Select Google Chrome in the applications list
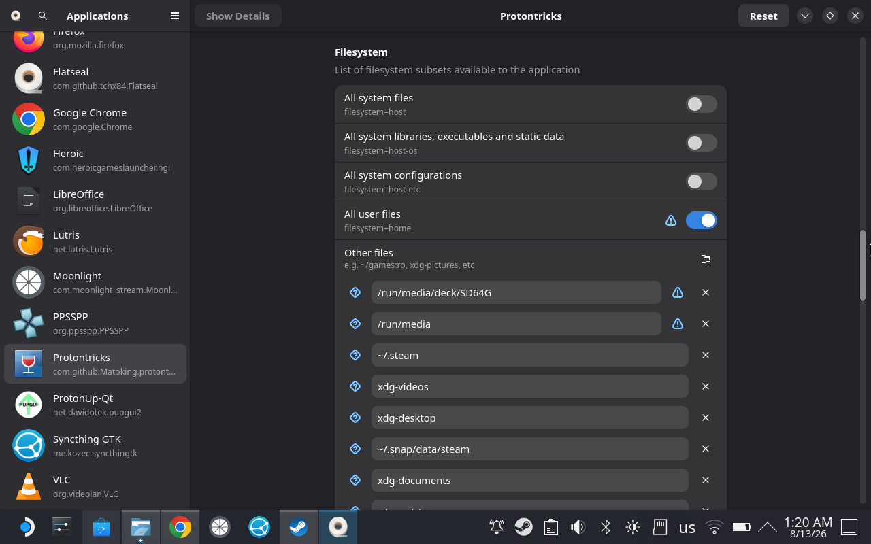This screenshot has height=544, width=871. 95,119
